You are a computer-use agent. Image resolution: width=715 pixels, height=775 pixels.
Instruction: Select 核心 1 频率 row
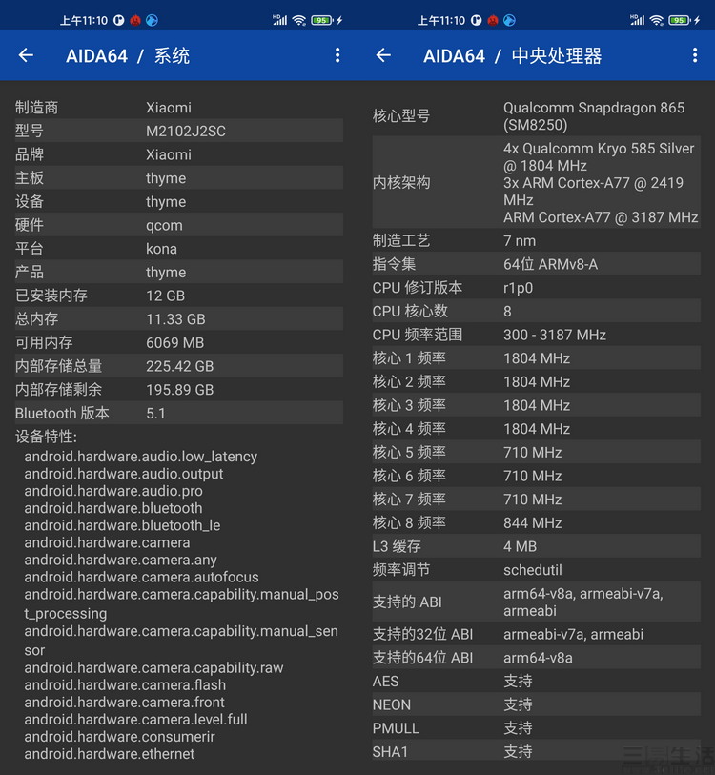pyautogui.click(x=537, y=358)
